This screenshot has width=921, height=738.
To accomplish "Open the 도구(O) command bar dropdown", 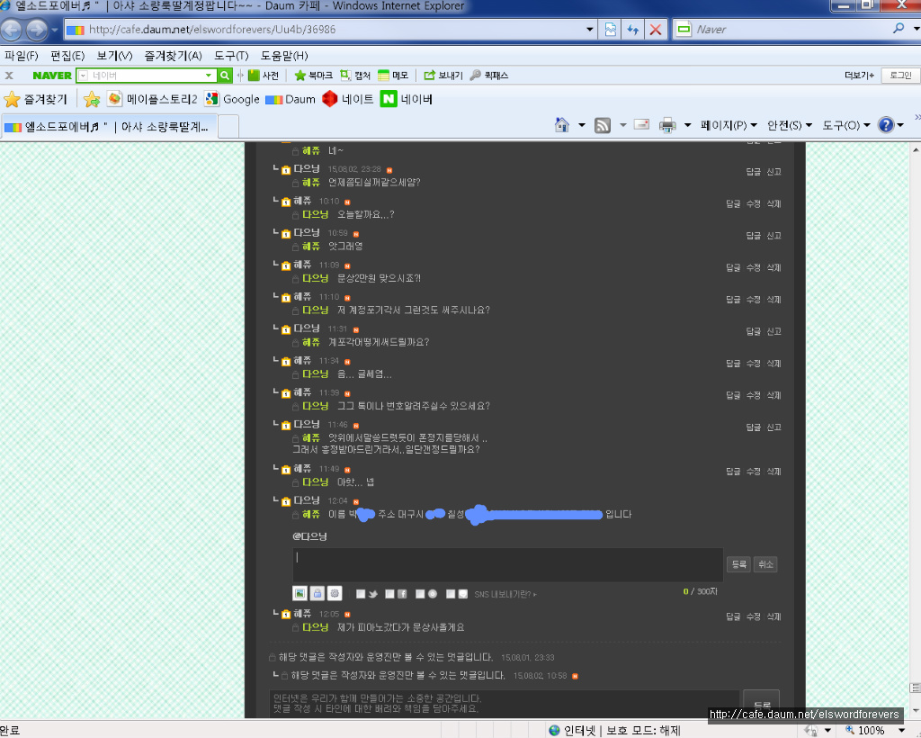I will pos(845,125).
